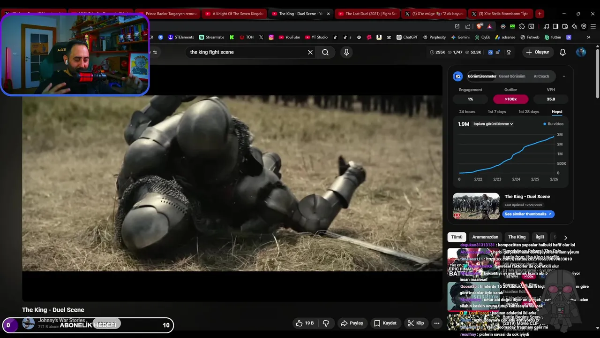
Task: Close The King - Duel Scene tab
Action: pyautogui.click(x=328, y=14)
